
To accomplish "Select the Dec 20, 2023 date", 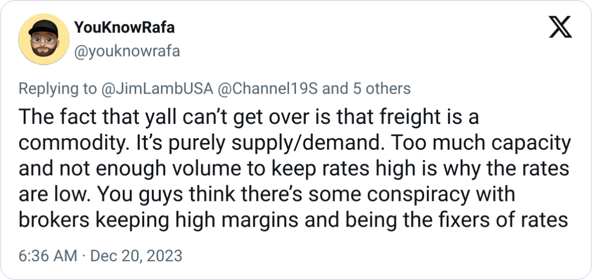I will pyautogui.click(x=137, y=255).
